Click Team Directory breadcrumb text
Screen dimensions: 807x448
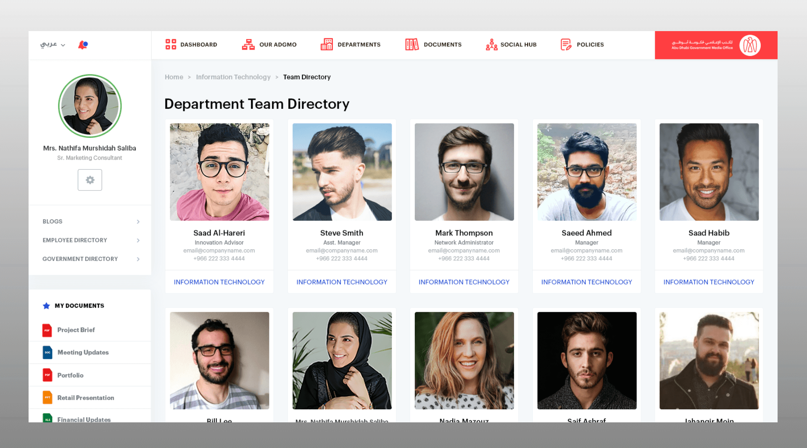(x=307, y=77)
